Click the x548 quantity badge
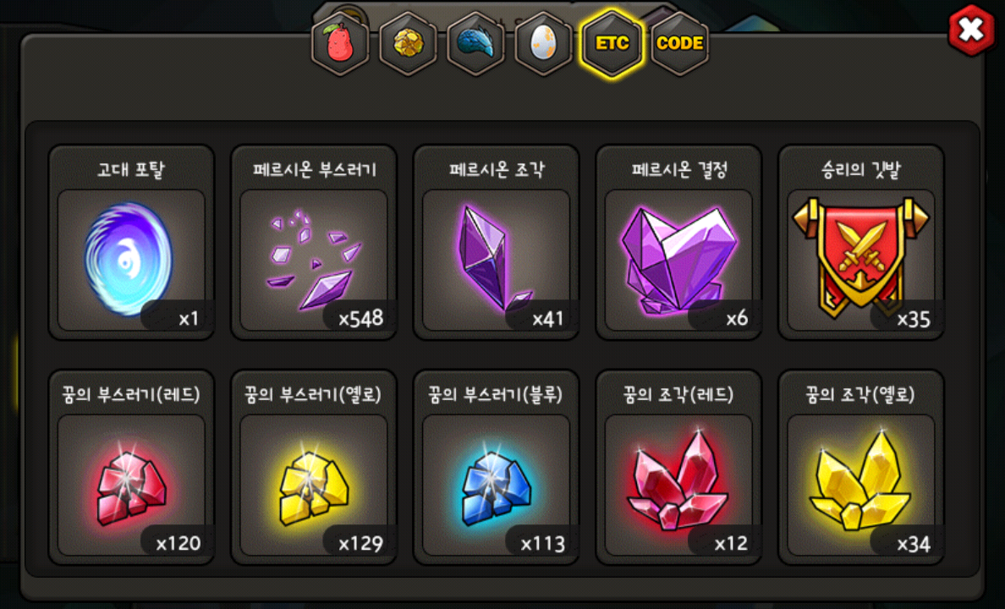 pyautogui.click(x=360, y=318)
